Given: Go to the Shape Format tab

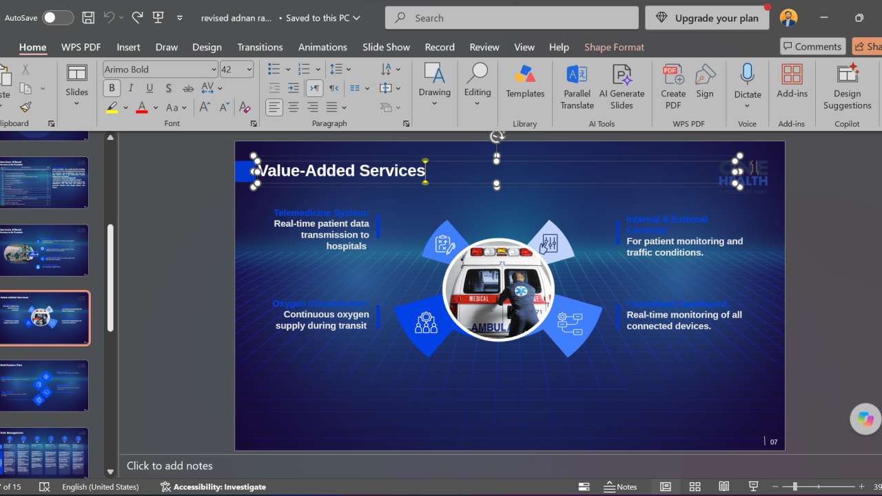Looking at the screenshot, I should point(614,47).
